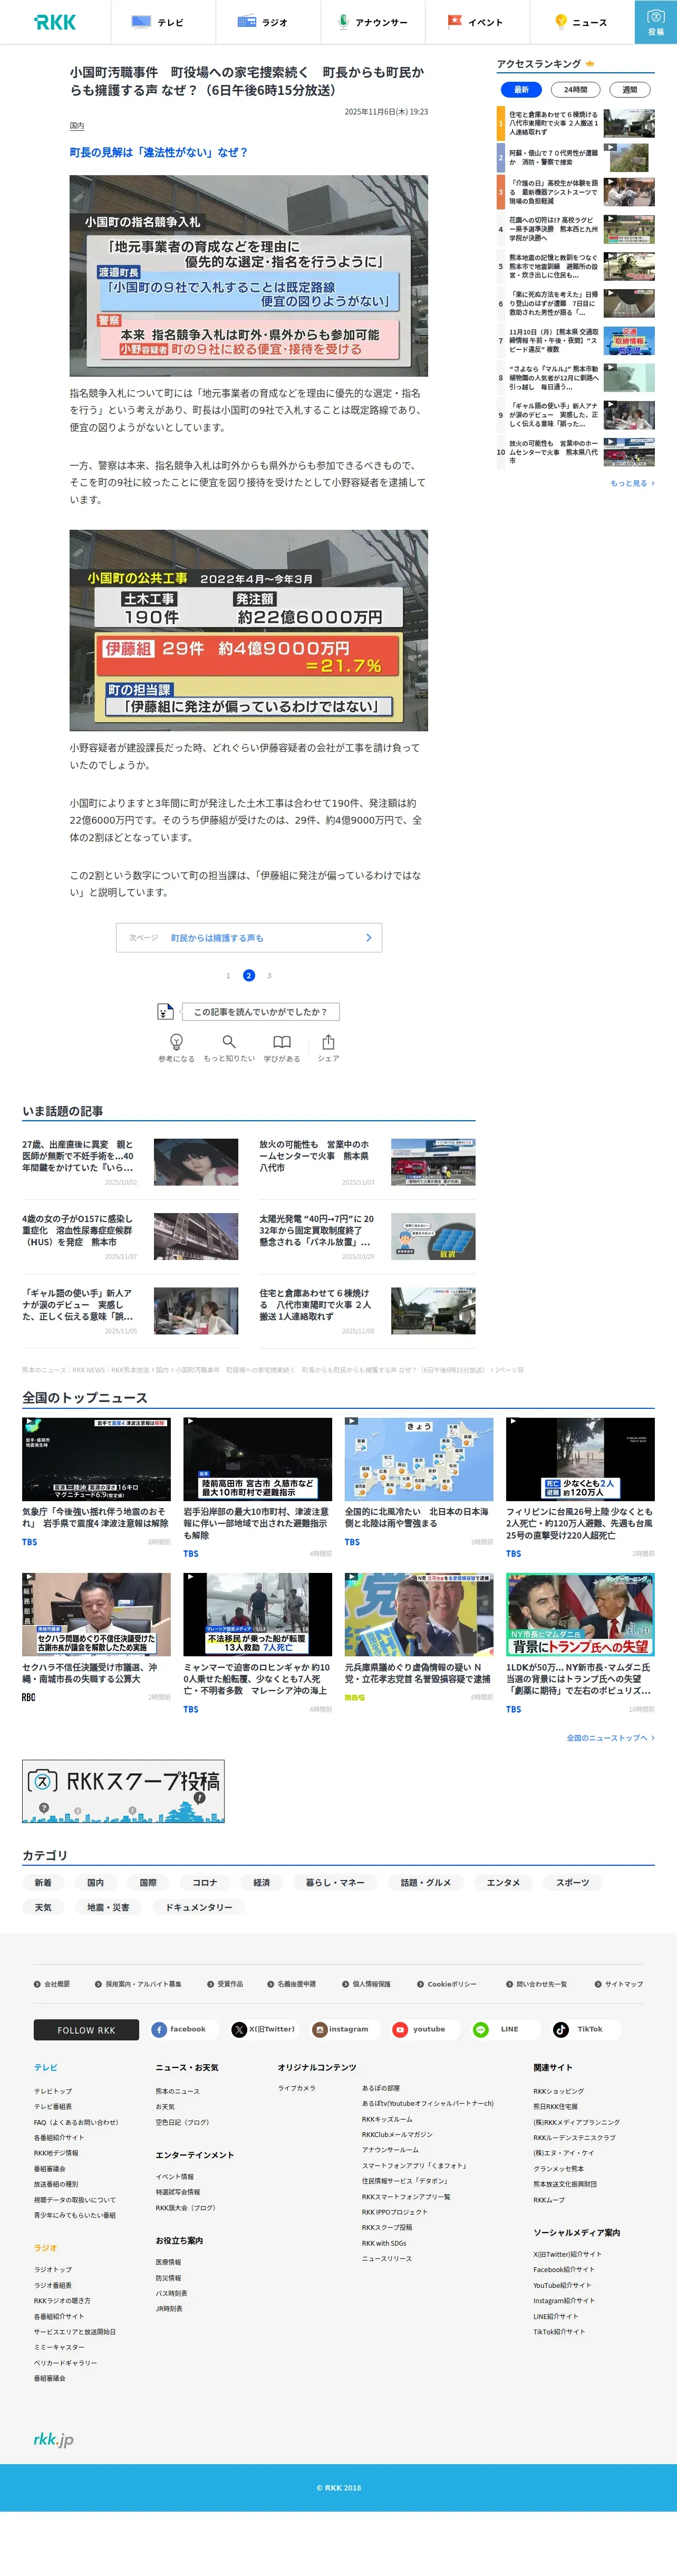Switch ranking to 週間
Viewport: 677px width, 2576px height.
[x=630, y=90]
